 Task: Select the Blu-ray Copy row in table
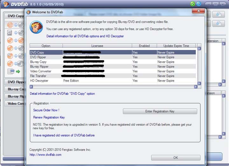(113, 62)
